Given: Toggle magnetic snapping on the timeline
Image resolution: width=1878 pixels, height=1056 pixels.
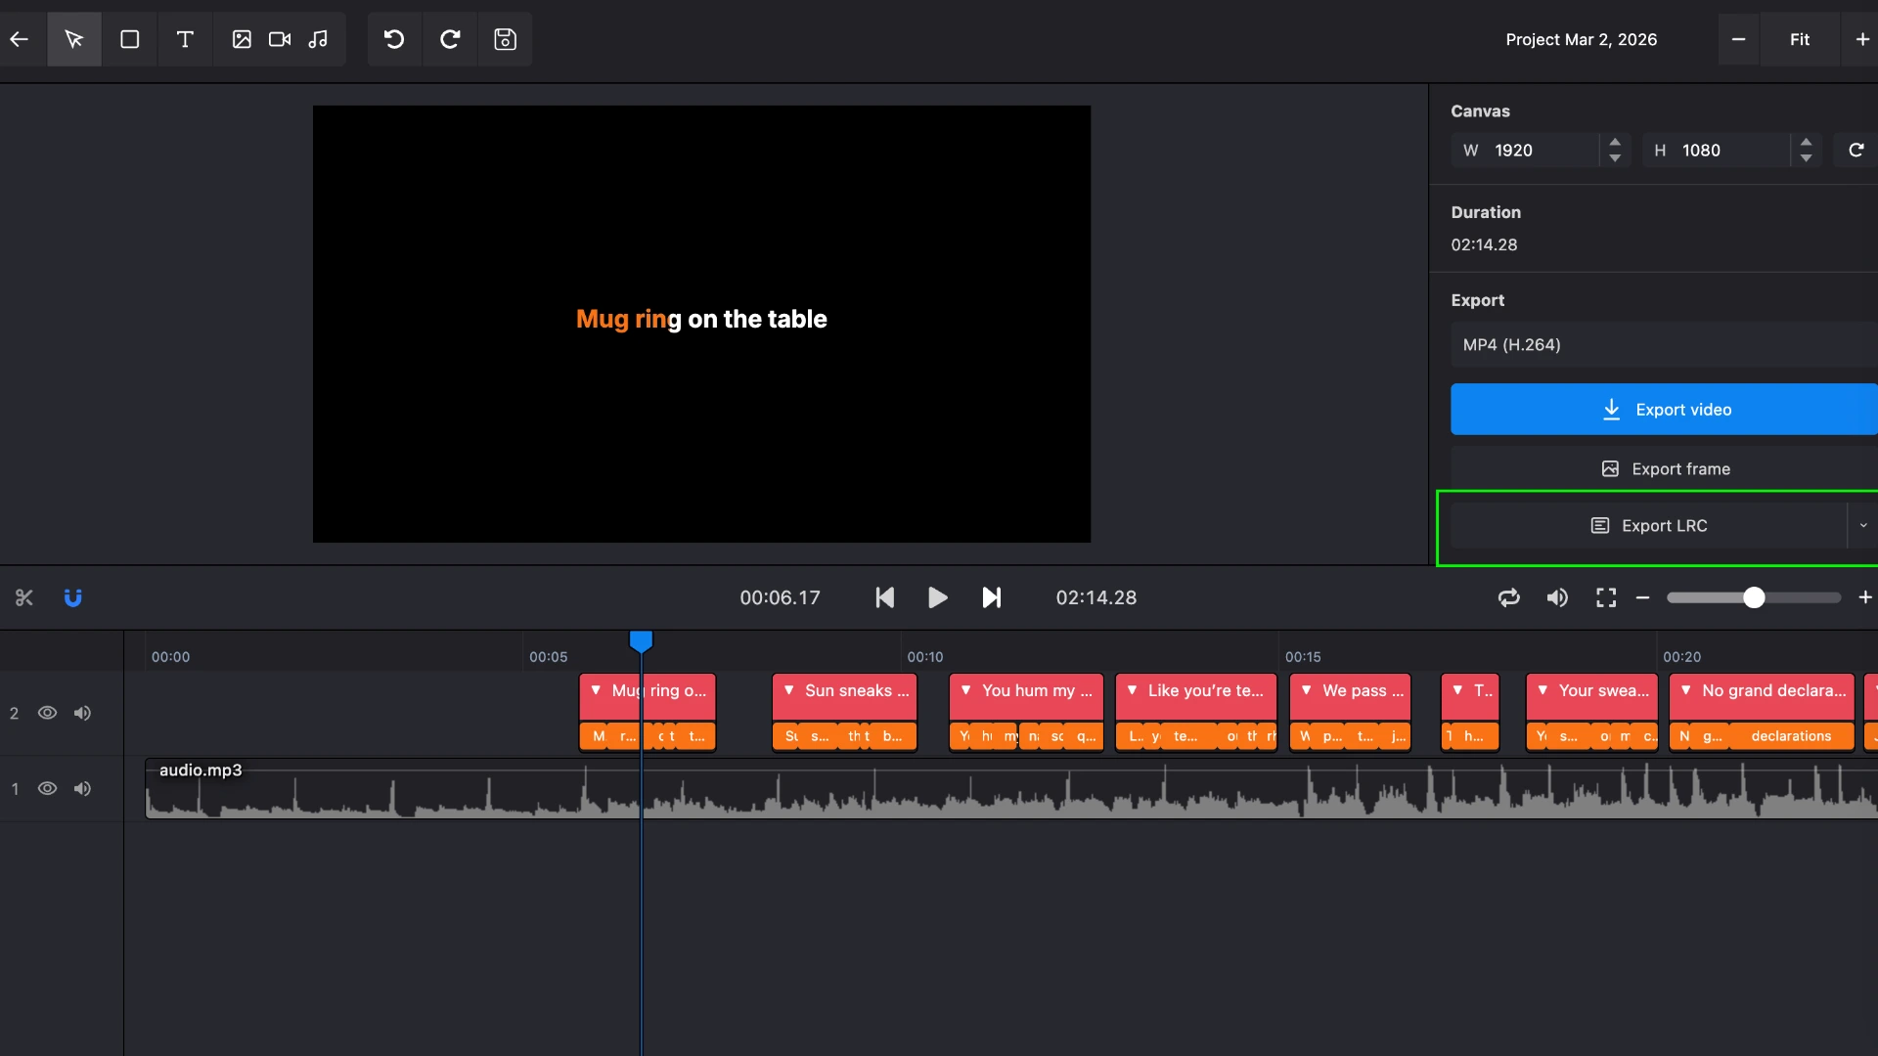Looking at the screenshot, I should (73, 597).
